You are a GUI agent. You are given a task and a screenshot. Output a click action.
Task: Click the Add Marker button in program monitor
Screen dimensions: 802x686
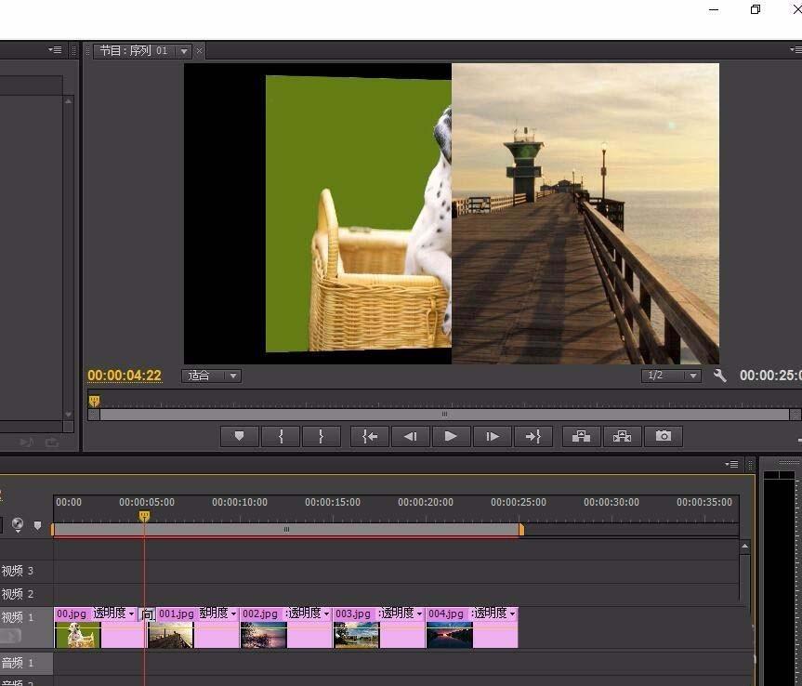240,436
